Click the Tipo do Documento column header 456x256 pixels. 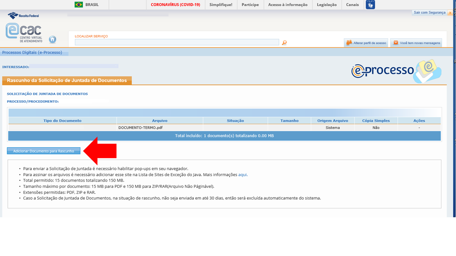click(62, 121)
